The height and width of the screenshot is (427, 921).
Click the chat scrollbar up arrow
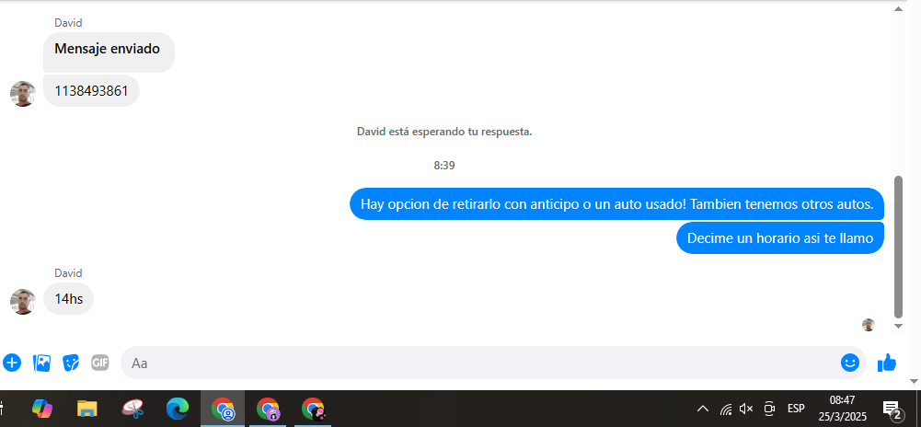[897, 9]
